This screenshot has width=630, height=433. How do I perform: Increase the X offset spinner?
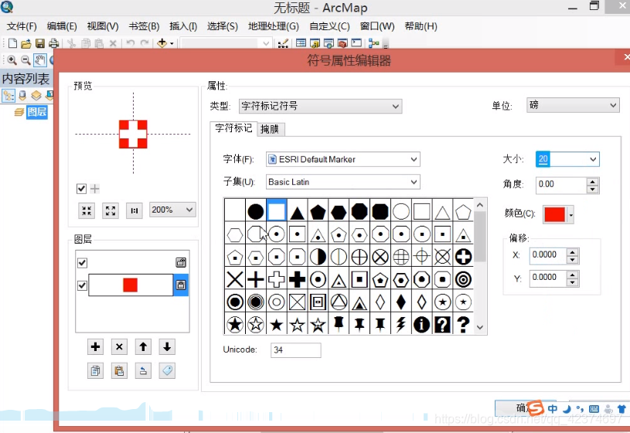click(x=573, y=251)
